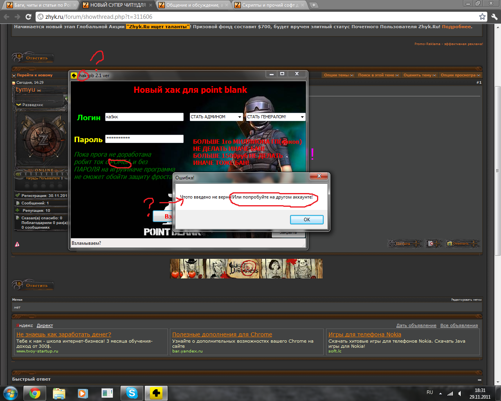Close the Ошибка! error dialog with X
Image resolution: width=501 pixels, height=401 pixels.
click(x=319, y=176)
